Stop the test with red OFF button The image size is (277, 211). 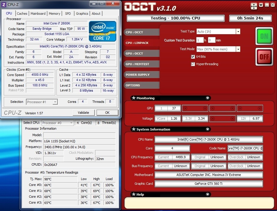point(264,57)
